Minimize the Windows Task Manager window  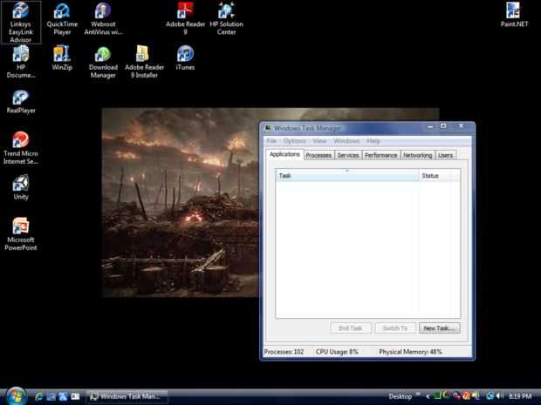[430, 126]
